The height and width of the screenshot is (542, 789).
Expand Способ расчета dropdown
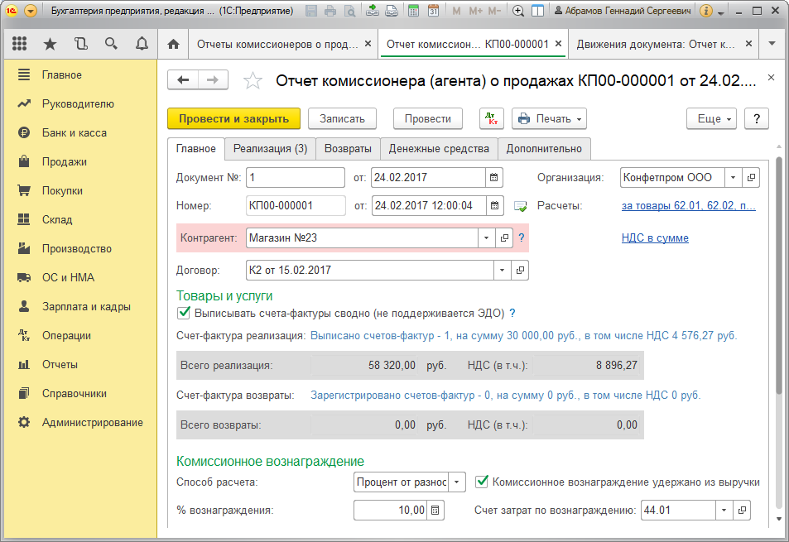(456, 482)
